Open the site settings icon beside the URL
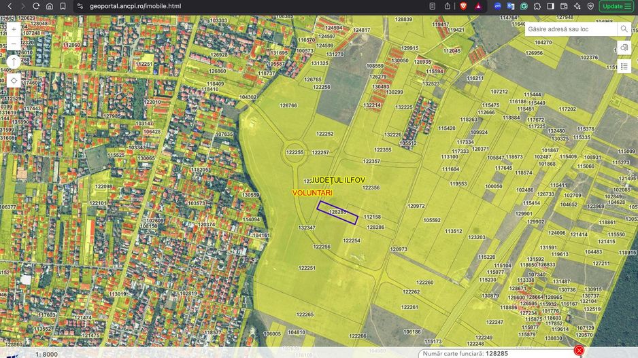The width and height of the screenshot is (638, 358). click(80, 6)
